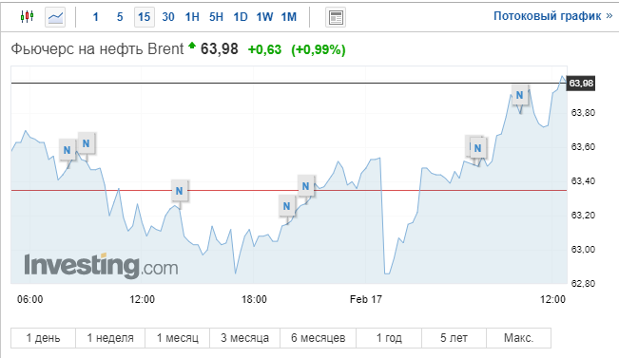
Task: Click the 06:00 time axis label
Action: tap(30, 299)
